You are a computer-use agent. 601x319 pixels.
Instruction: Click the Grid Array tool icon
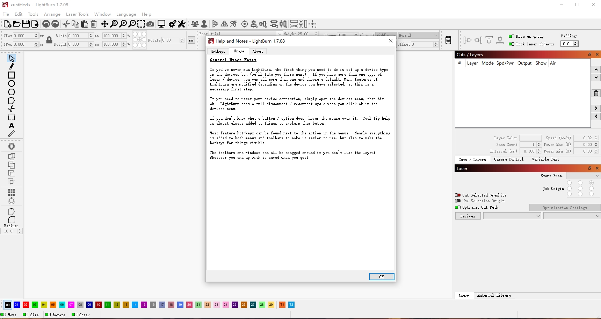[x=12, y=192]
